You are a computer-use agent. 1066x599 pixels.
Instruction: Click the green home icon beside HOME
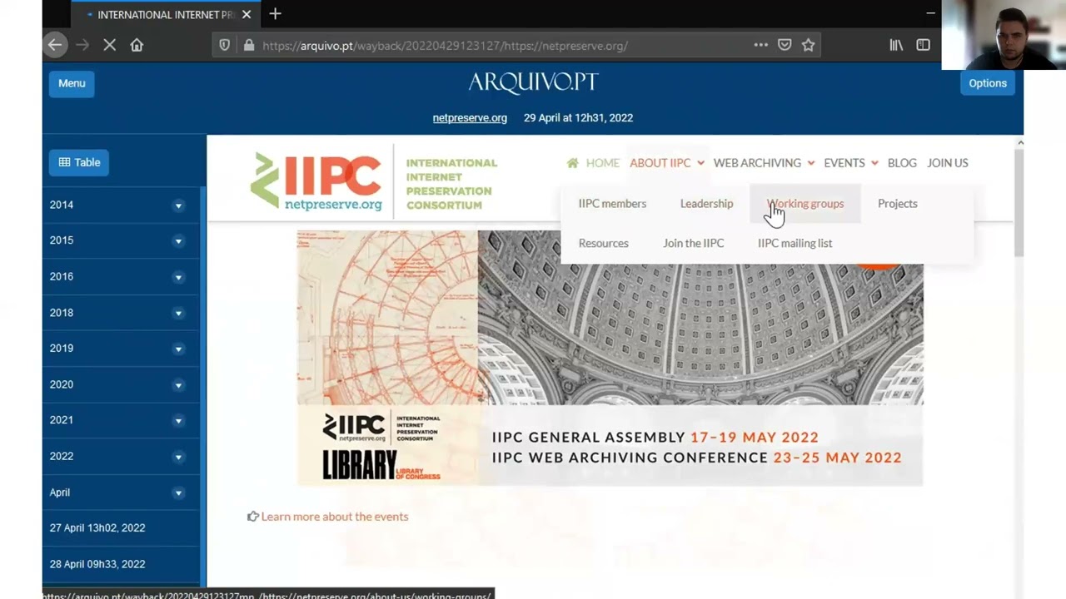(x=572, y=163)
